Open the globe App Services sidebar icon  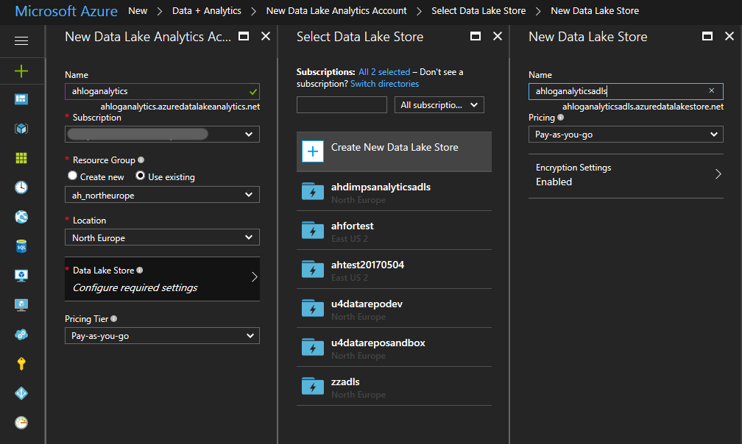coord(21,217)
